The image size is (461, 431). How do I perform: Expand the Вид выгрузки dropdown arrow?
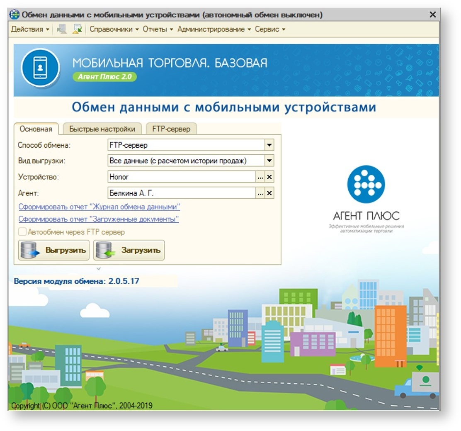(269, 161)
